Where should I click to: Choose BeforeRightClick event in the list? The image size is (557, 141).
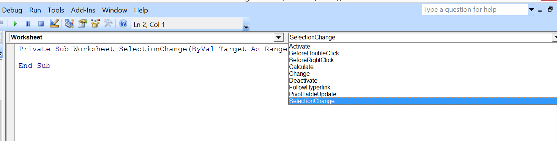tap(423, 60)
